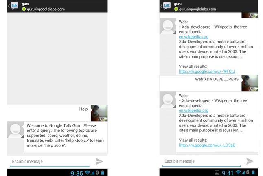
Task: Tap the signal bars icon beside 9:41
Action: (243, 172)
